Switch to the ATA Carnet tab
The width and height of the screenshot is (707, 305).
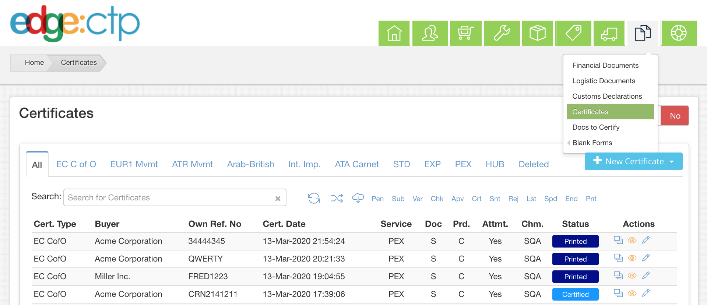pos(357,164)
